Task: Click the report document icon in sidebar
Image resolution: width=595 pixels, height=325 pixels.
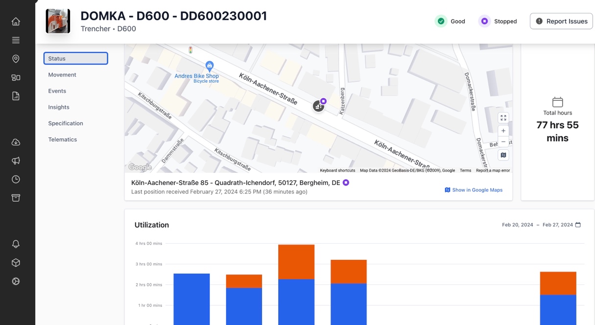Action: pos(16,96)
